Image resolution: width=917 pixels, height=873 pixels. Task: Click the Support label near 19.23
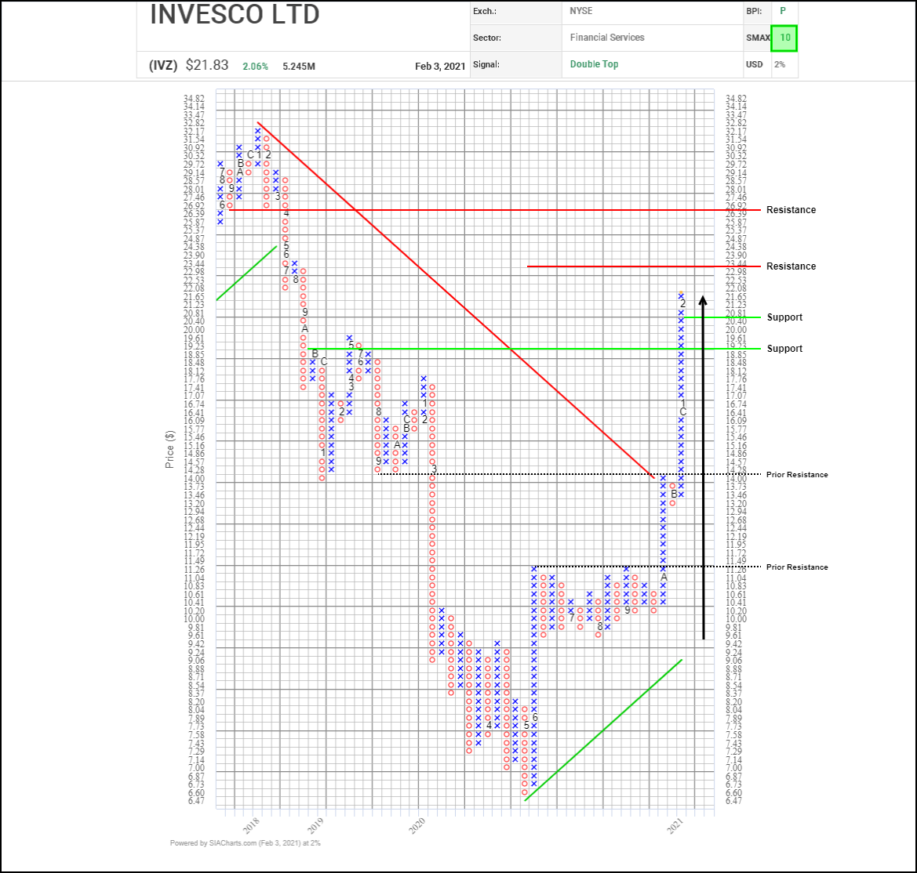click(784, 349)
